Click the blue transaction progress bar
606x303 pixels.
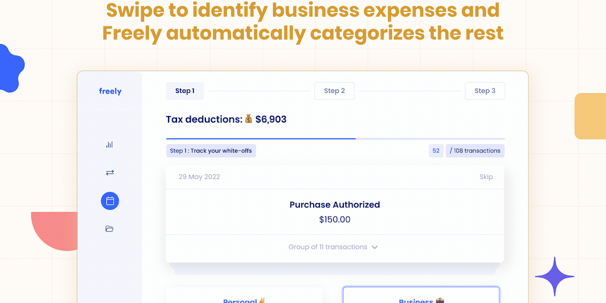[260, 138]
